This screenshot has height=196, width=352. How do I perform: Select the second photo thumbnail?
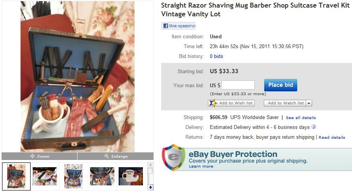coord(45,176)
